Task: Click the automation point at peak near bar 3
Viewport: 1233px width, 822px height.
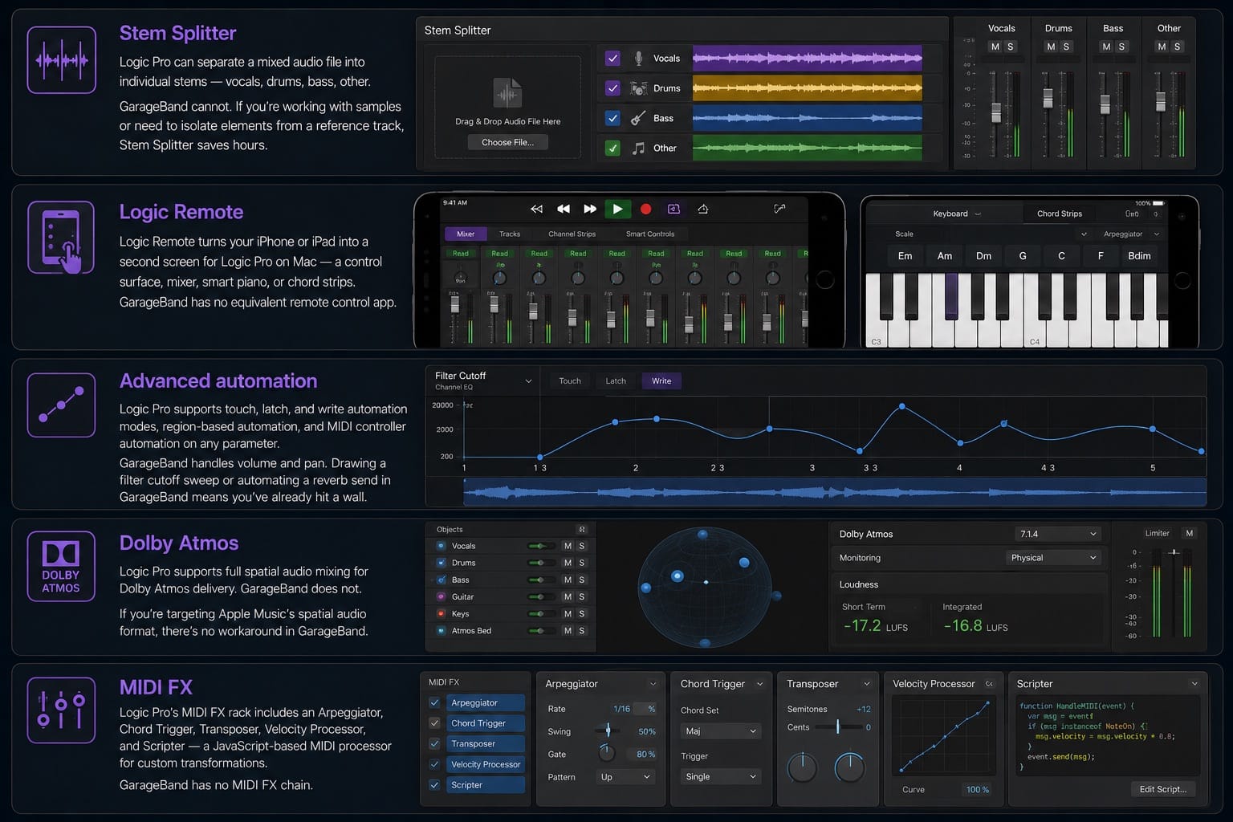Action: coord(901,407)
